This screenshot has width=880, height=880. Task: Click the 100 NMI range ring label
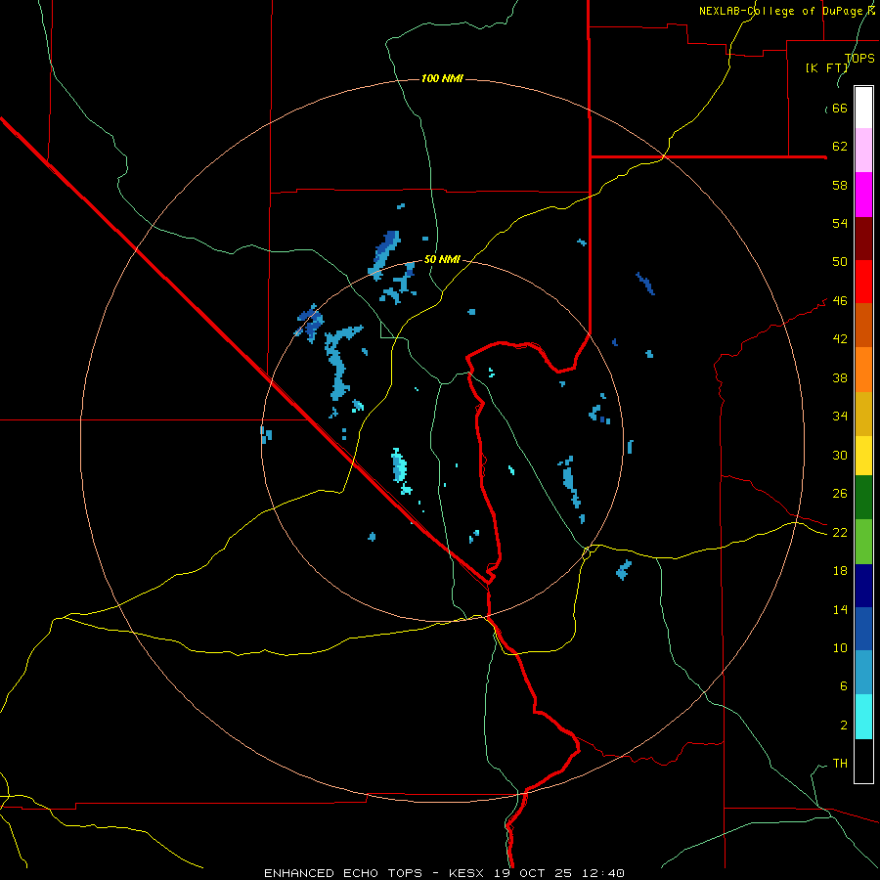coord(442,78)
